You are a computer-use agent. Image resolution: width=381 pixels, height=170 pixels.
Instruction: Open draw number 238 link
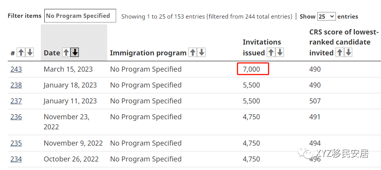(x=16, y=85)
